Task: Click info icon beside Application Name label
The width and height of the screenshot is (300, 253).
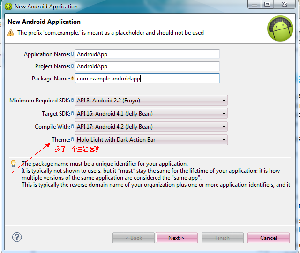Action: pyautogui.click(x=72, y=54)
